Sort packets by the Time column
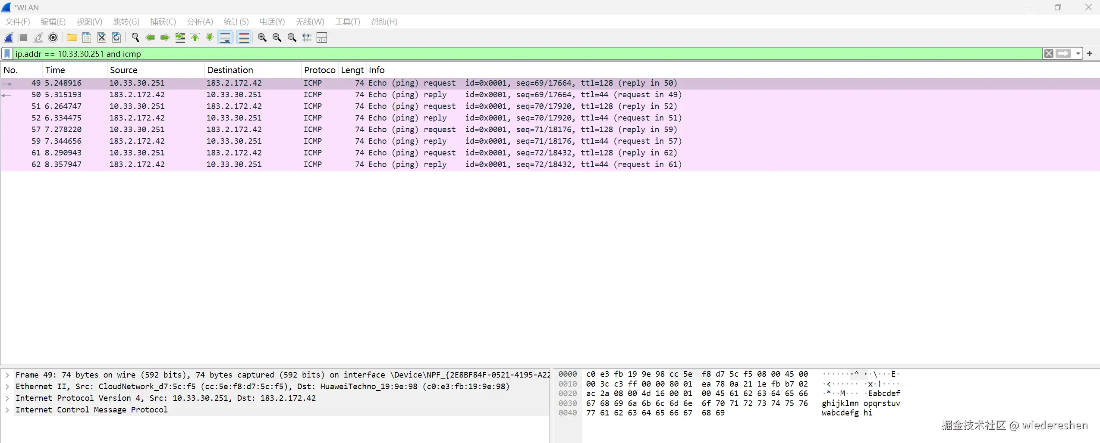The width and height of the screenshot is (1100, 443). [75, 70]
